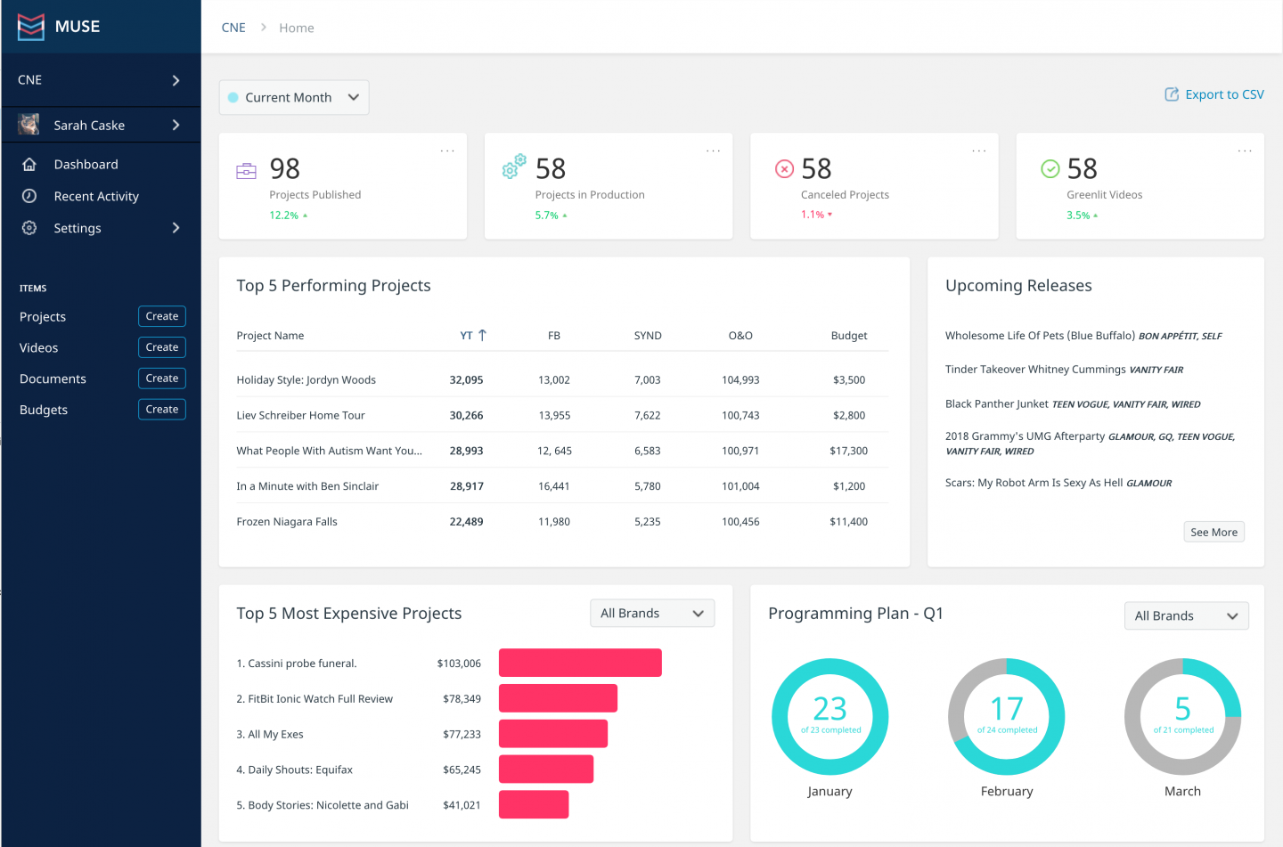Screen dimensions: 1283x847
Task: Click the red X icon on Canceled Projects
Action: click(x=784, y=168)
